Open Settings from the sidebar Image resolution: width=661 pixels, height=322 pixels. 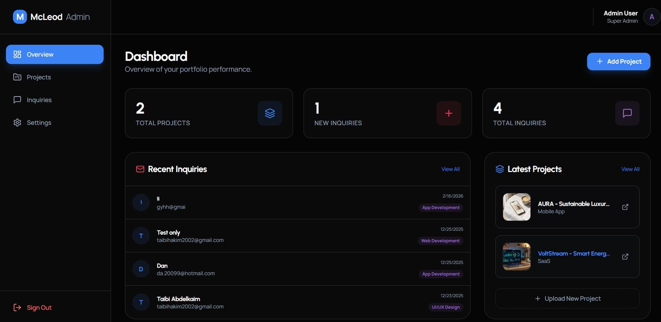(39, 123)
